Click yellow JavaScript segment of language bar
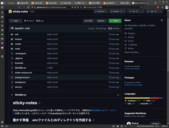 [137, 98]
